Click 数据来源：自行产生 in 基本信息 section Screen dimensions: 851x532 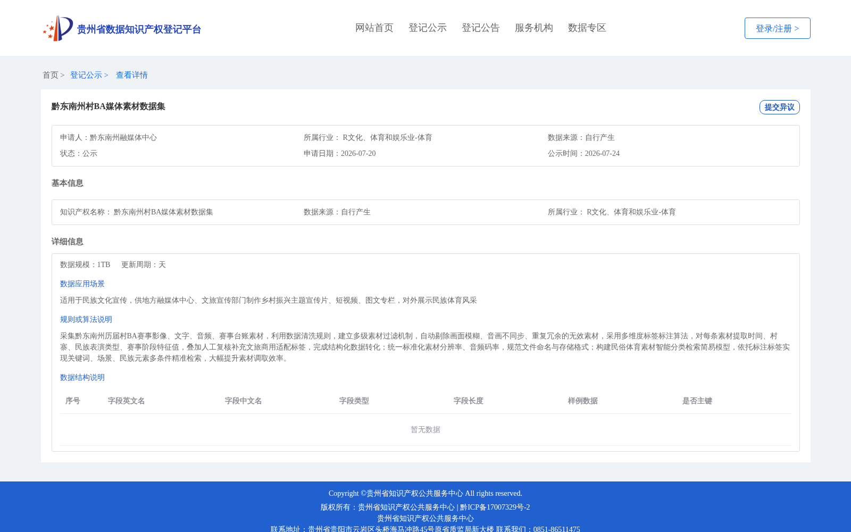point(337,212)
